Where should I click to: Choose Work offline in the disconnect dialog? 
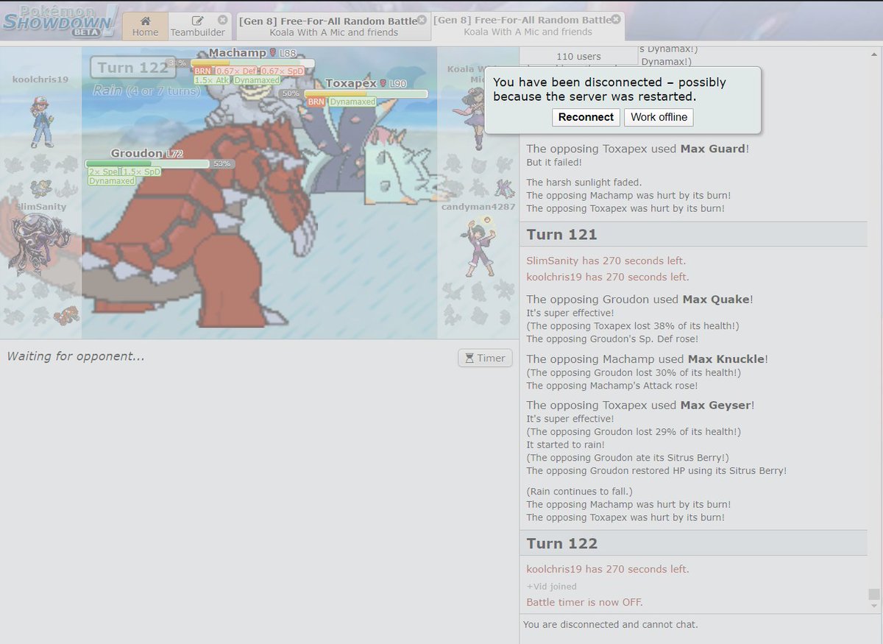(659, 117)
